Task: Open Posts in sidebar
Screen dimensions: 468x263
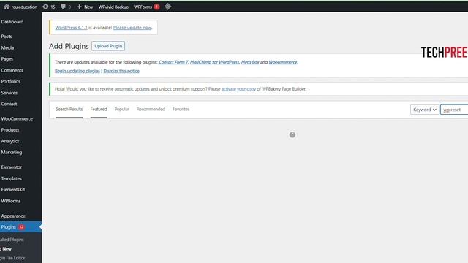Action: point(7,37)
